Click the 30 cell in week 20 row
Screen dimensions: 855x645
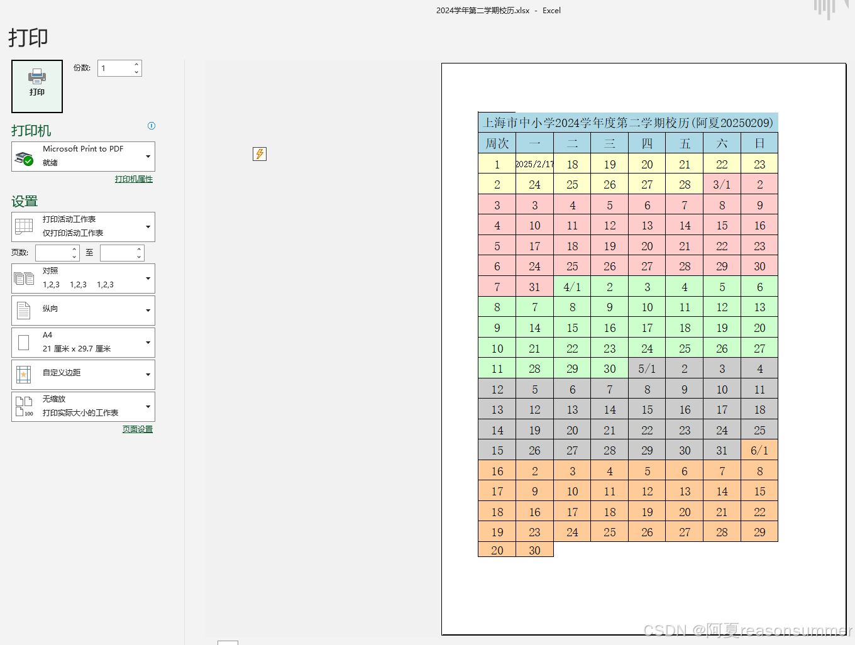pyautogui.click(x=535, y=550)
